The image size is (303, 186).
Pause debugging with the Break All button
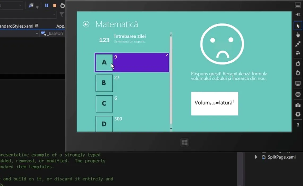pos(47,5)
